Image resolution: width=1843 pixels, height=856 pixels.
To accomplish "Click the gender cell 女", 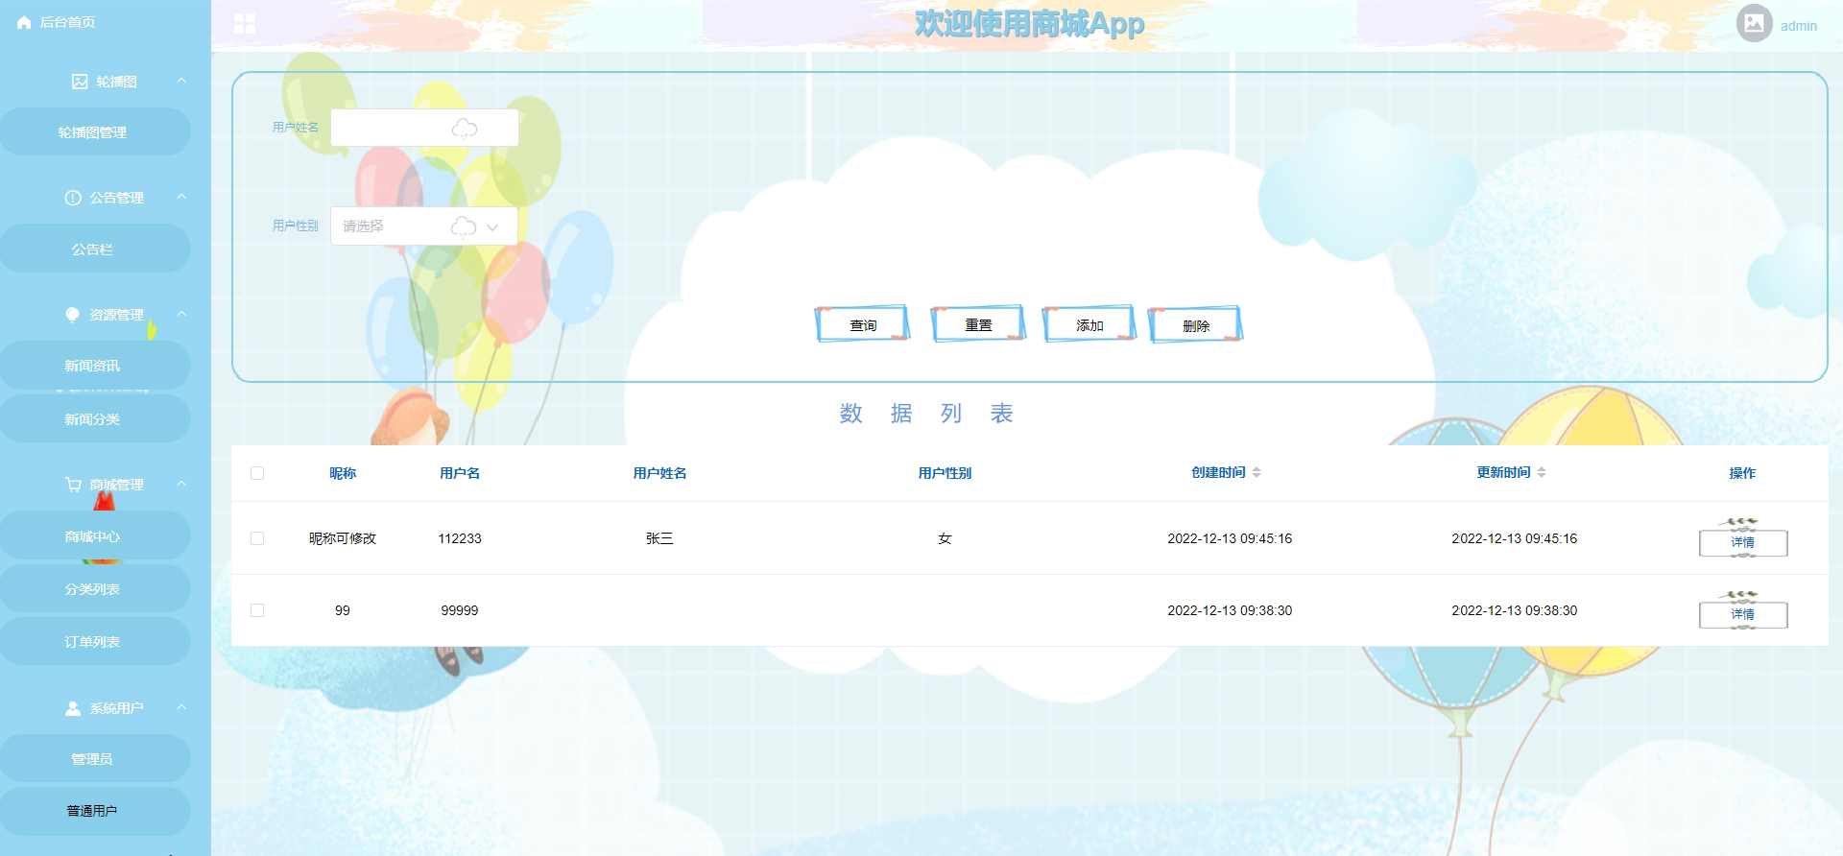I will [x=945, y=538].
